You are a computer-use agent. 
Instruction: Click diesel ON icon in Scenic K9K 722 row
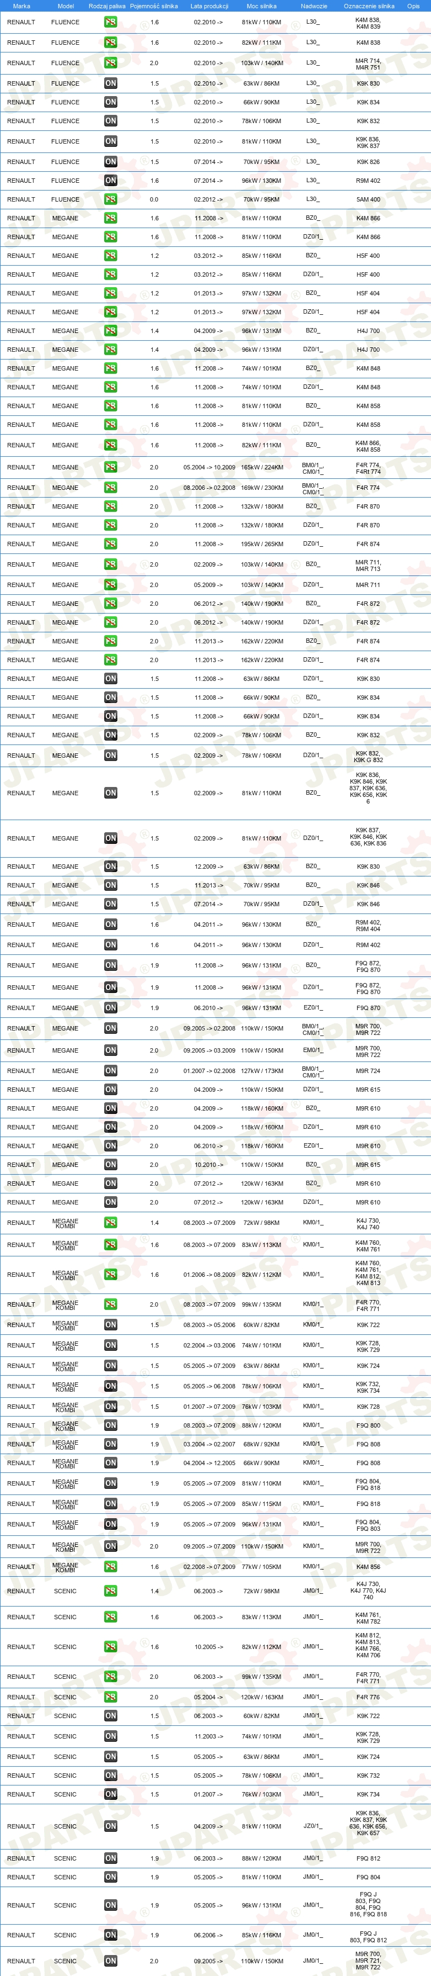111,1716
